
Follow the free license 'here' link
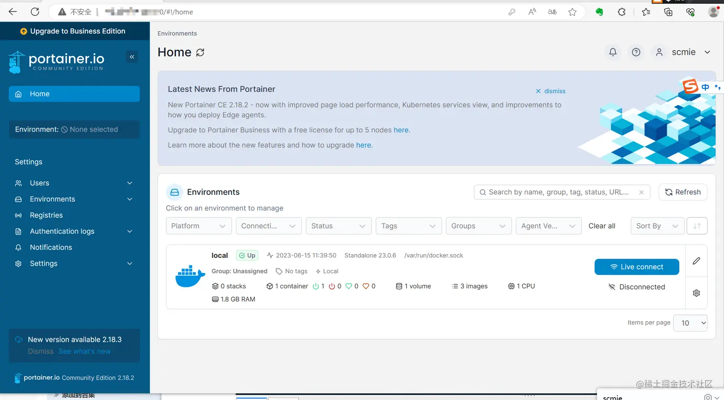pos(401,130)
